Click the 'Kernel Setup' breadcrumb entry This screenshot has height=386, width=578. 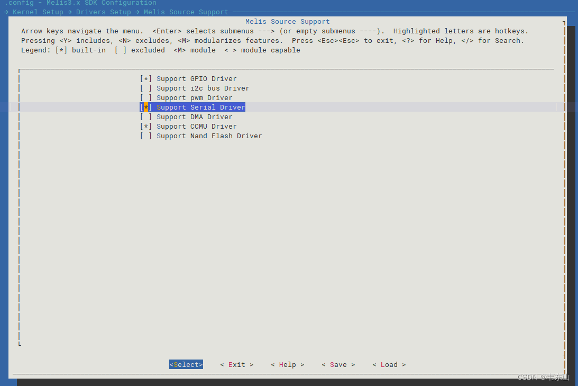[38, 12]
